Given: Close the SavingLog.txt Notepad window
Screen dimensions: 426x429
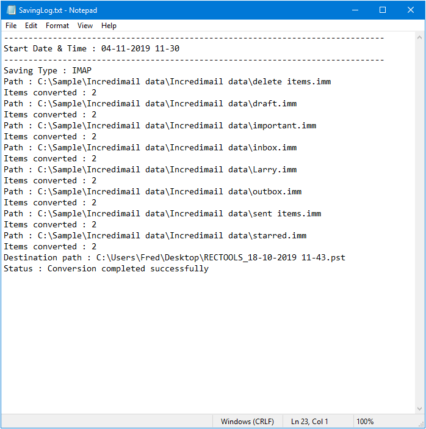Looking at the screenshot, I should [x=410, y=10].
